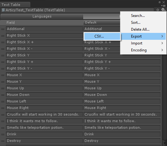Edit the Mouse Up default value
167x146 pixels.
click(x=122, y=88)
